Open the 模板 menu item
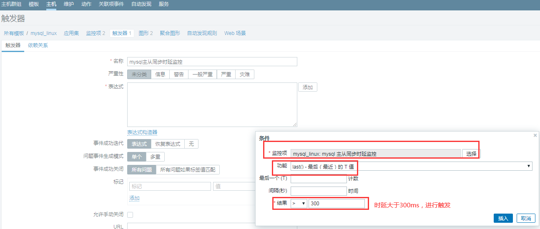The height and width of the screenshot is (229, 540). pyautogui.click(x=34, y=4)
